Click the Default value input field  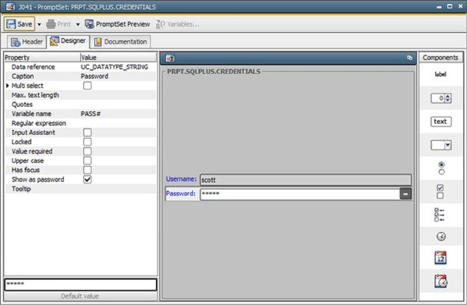[x=81, y=285]
